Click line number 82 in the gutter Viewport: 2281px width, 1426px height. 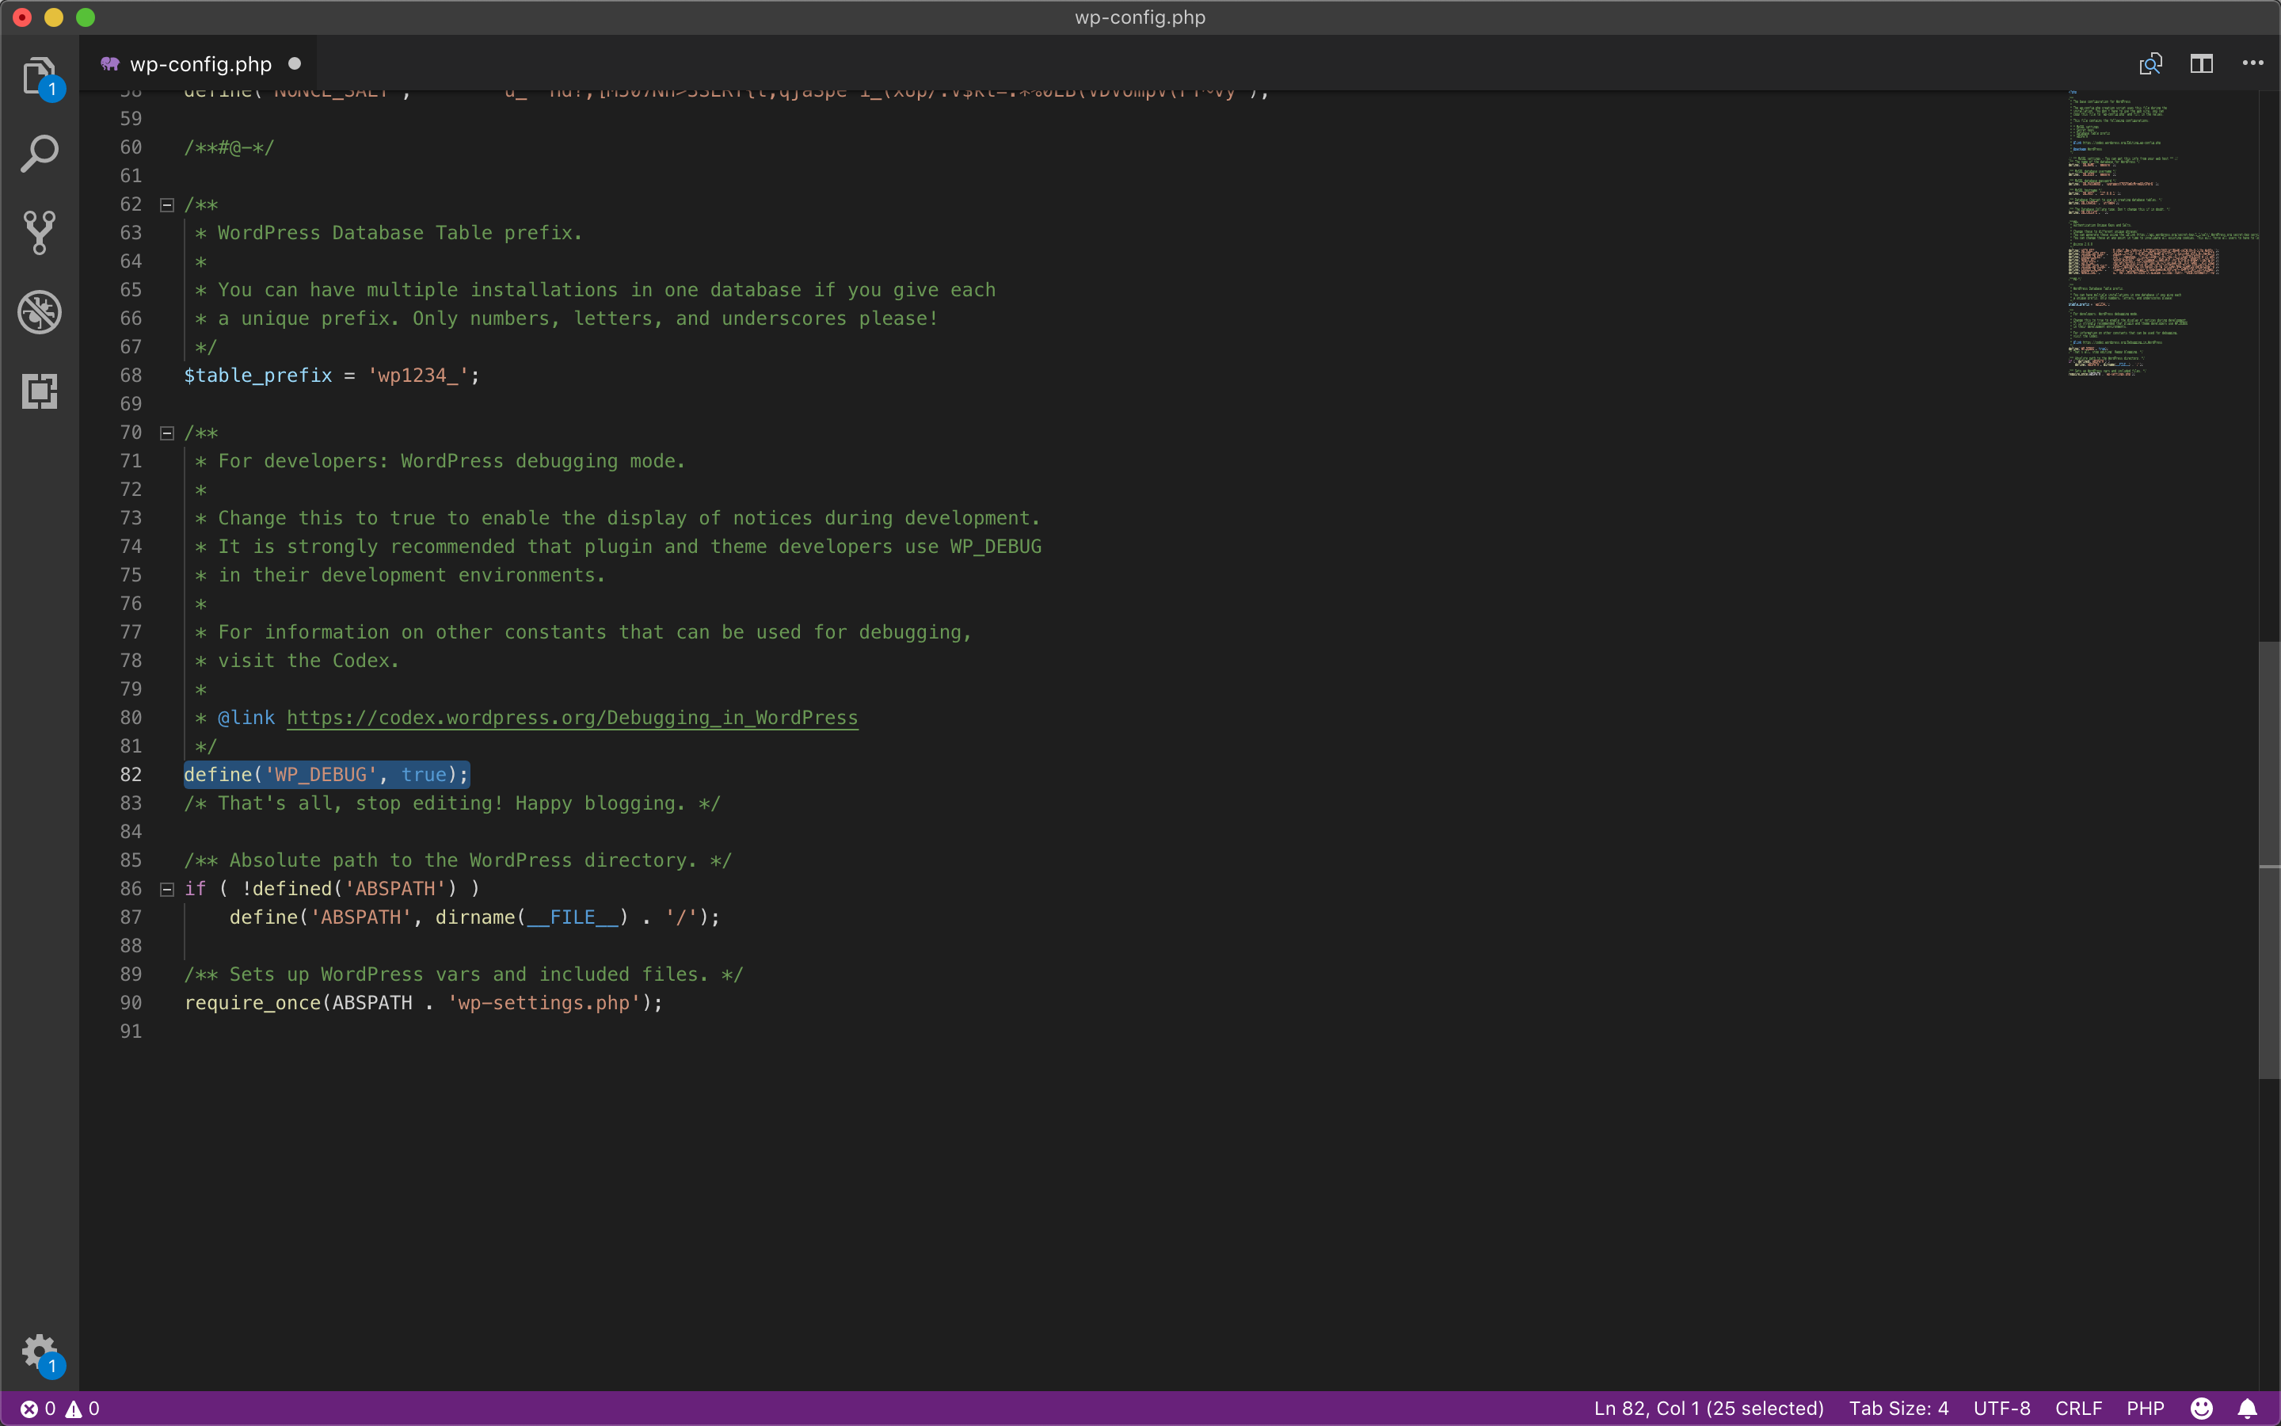click(x=131, y=774)
